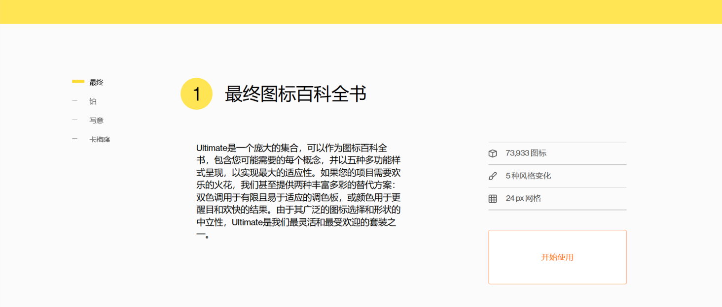Open the 卡梅降 section
Screen dimensions: 722x307
pos(100,140)
